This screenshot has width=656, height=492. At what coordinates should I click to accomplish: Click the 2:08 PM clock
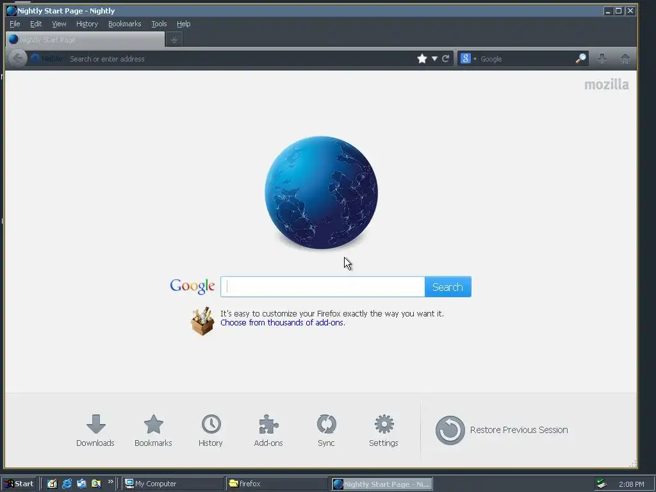(x=631, y=484)
